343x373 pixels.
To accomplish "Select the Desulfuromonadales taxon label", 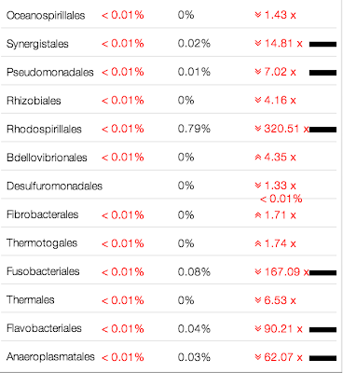I will (x=54, y=186).
